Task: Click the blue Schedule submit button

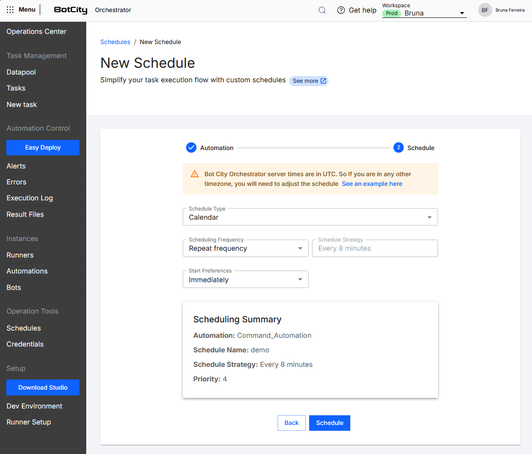Action: tap(329, 423)
